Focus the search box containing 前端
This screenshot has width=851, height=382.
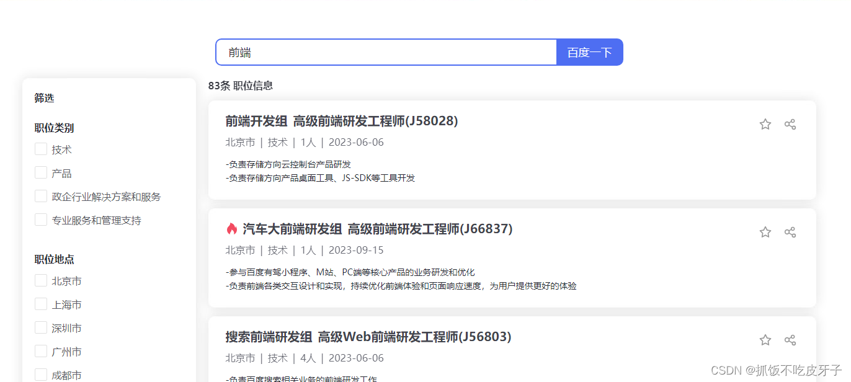(x=386, y=52)
